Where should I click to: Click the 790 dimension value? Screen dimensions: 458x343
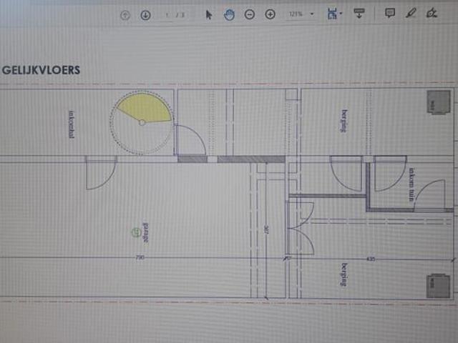tap(140, 257)
